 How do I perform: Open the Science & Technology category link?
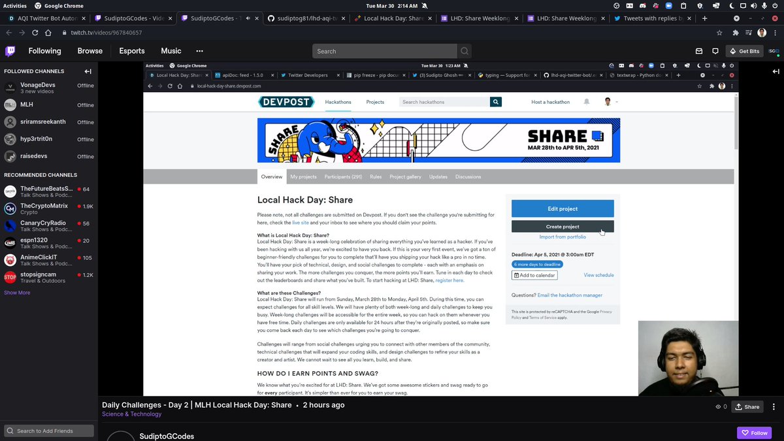click(131, 414)
